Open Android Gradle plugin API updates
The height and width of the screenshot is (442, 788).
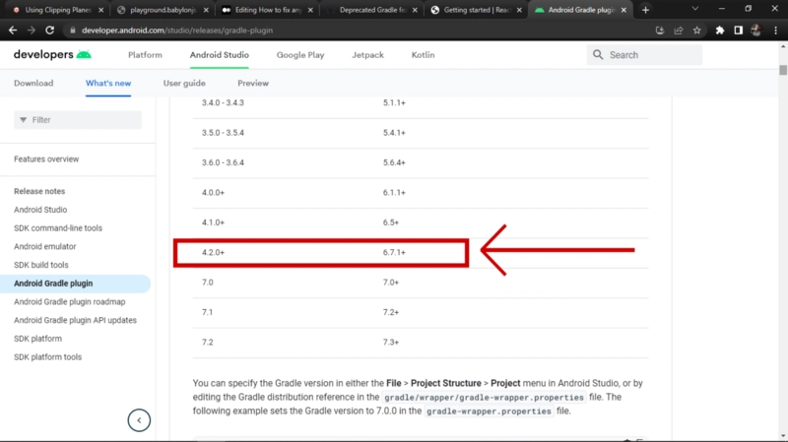75,320
